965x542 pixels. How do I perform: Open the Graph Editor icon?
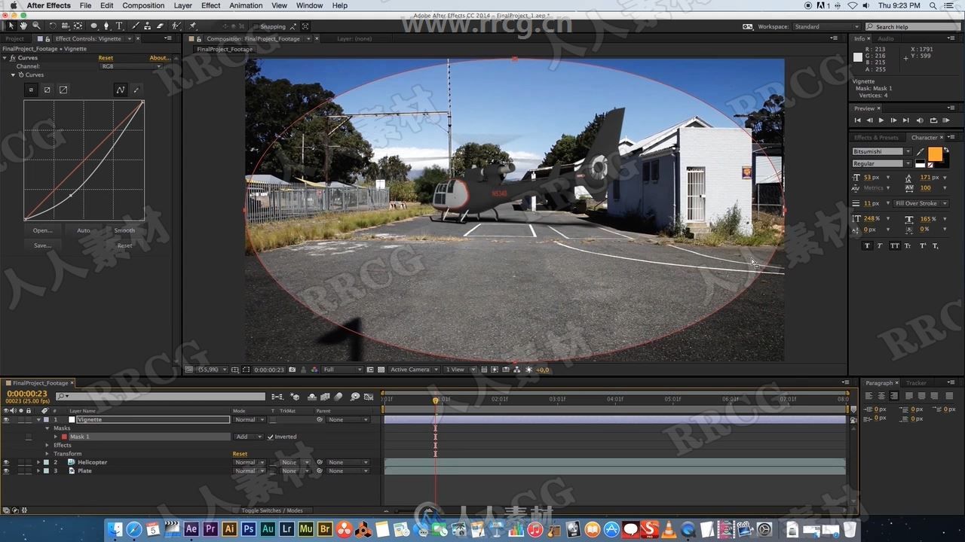tap(369, 397)
